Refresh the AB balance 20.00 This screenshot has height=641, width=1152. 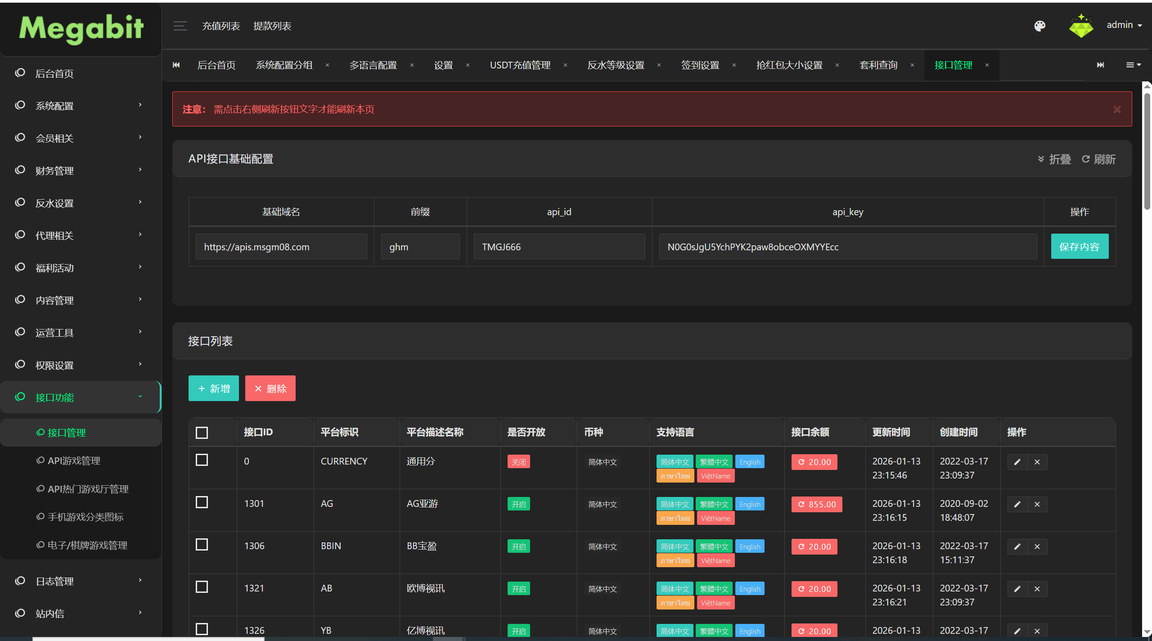(814, 589)
